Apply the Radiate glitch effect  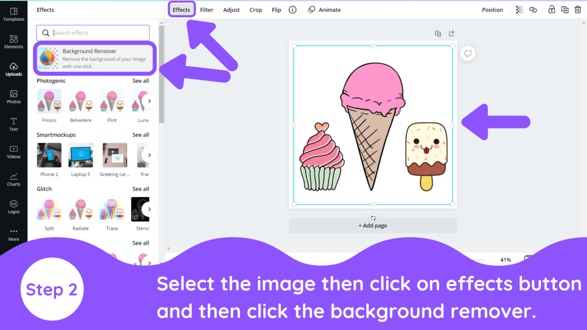(x=81, y=209)
